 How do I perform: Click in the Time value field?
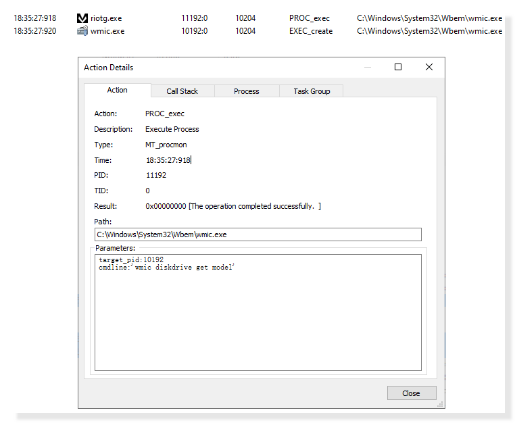coord(168,160)
